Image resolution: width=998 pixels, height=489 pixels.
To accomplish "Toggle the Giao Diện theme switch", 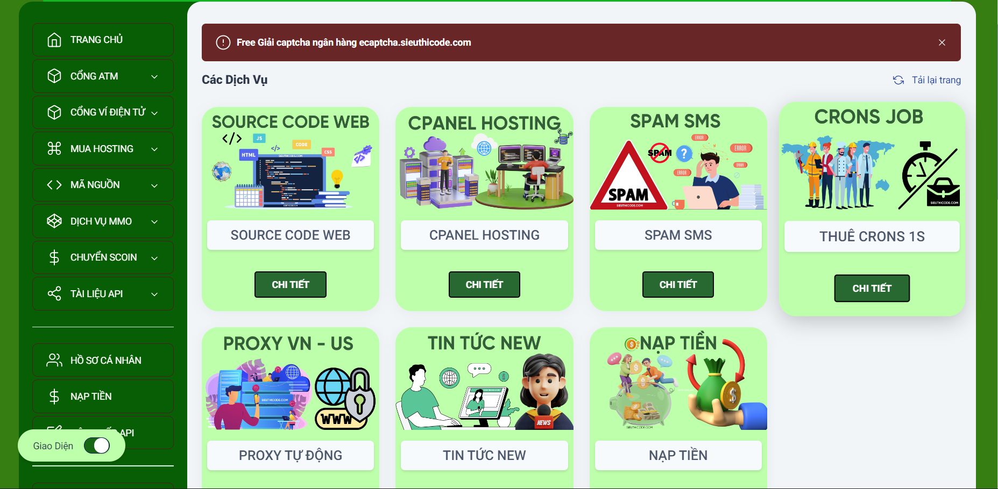I will [x=97, y=445].
